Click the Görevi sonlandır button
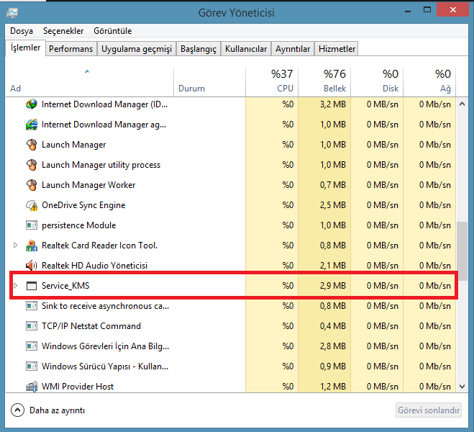Viewport: 474px width, 432px height. point(429,410)
